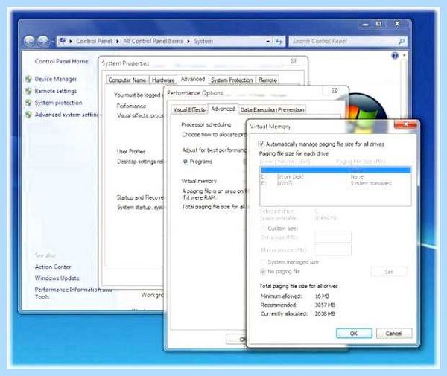Click OK in the Virtual Memory dialog
447x376 pixels.
point(354,334)
